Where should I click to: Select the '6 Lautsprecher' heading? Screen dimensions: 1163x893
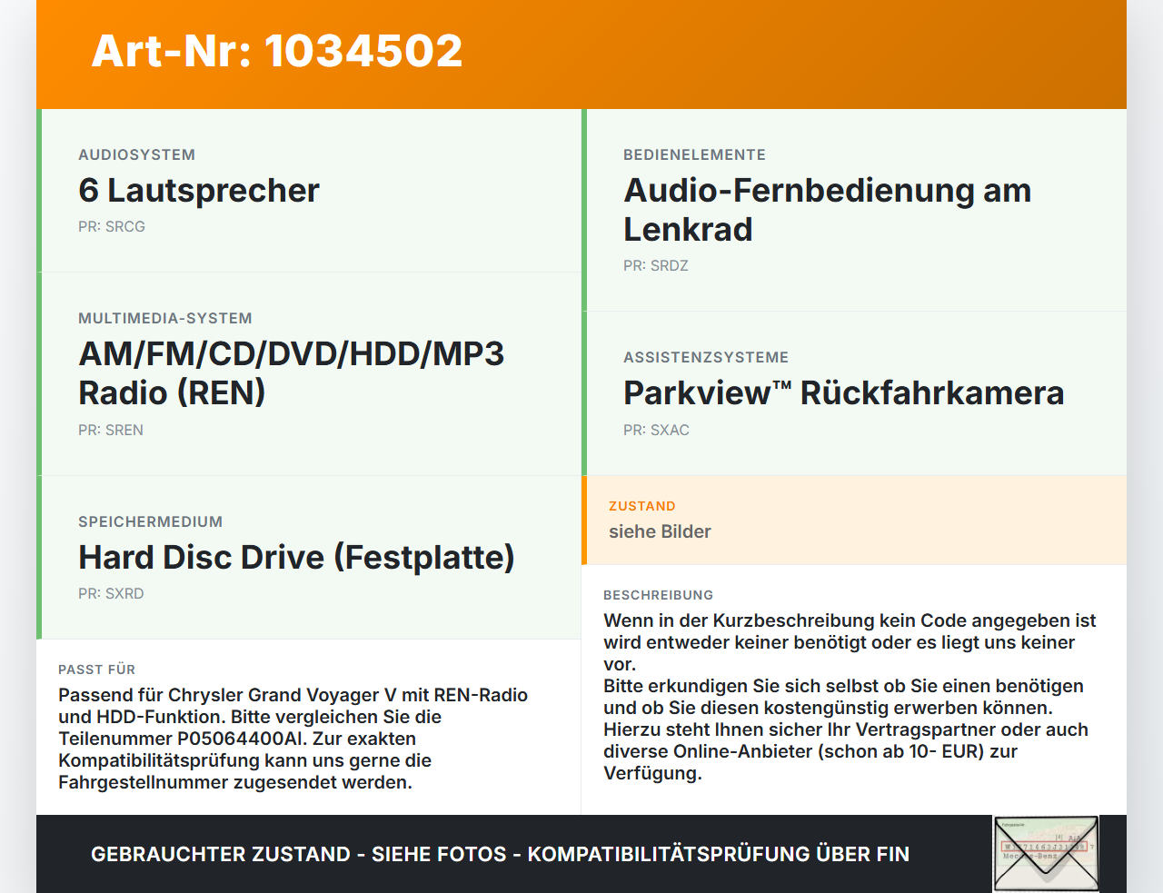coord(199,191)
